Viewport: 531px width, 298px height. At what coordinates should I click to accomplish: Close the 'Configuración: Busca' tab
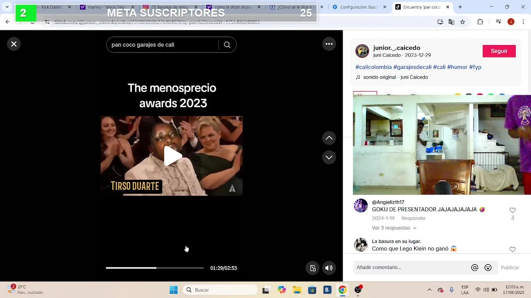[385, 7]
